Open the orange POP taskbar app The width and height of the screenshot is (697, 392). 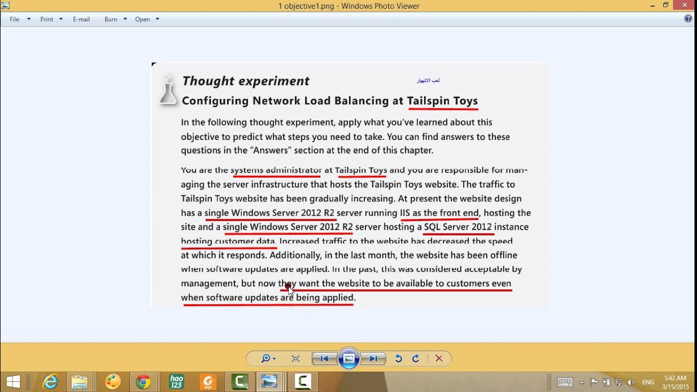click(x=207, y=382)
